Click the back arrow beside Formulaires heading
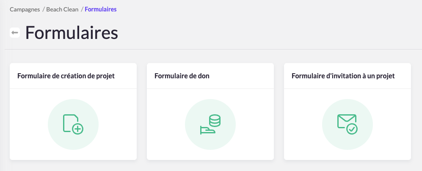This screenshot has width=422, height=171. pos(15,33)
